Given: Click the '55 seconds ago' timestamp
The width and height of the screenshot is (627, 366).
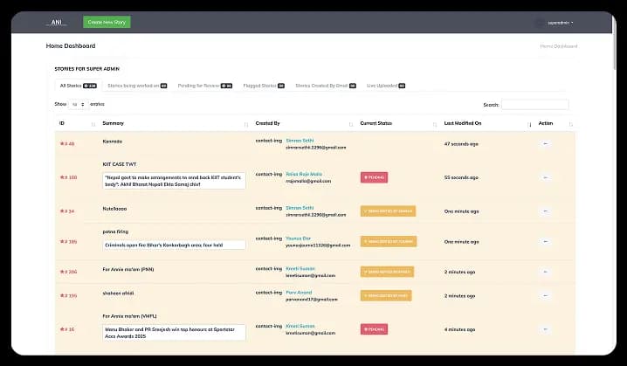Looking at the screenshot, I should pos(461,177).
